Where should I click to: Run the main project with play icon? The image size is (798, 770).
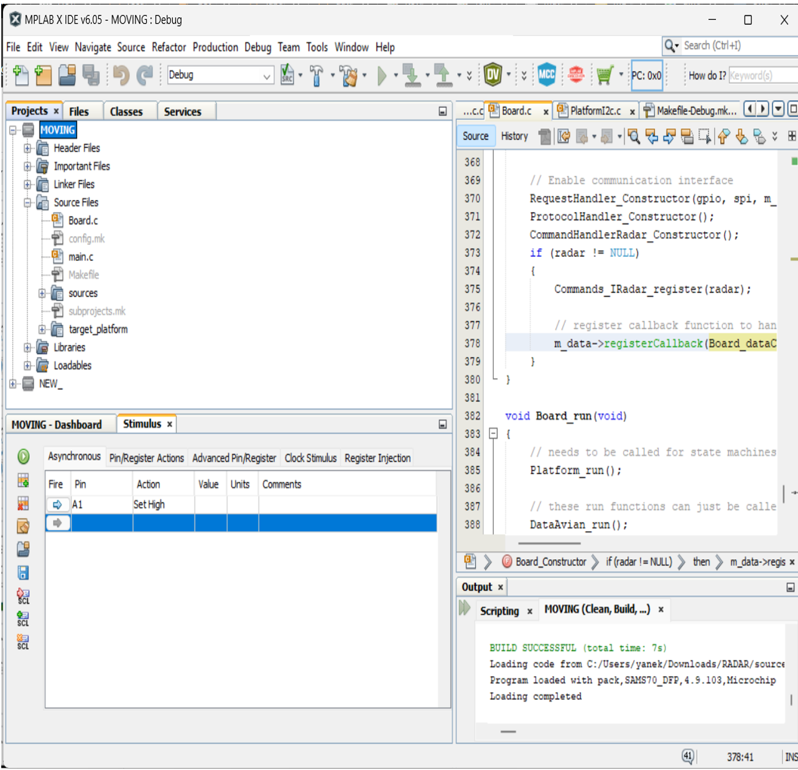point(382,76)
